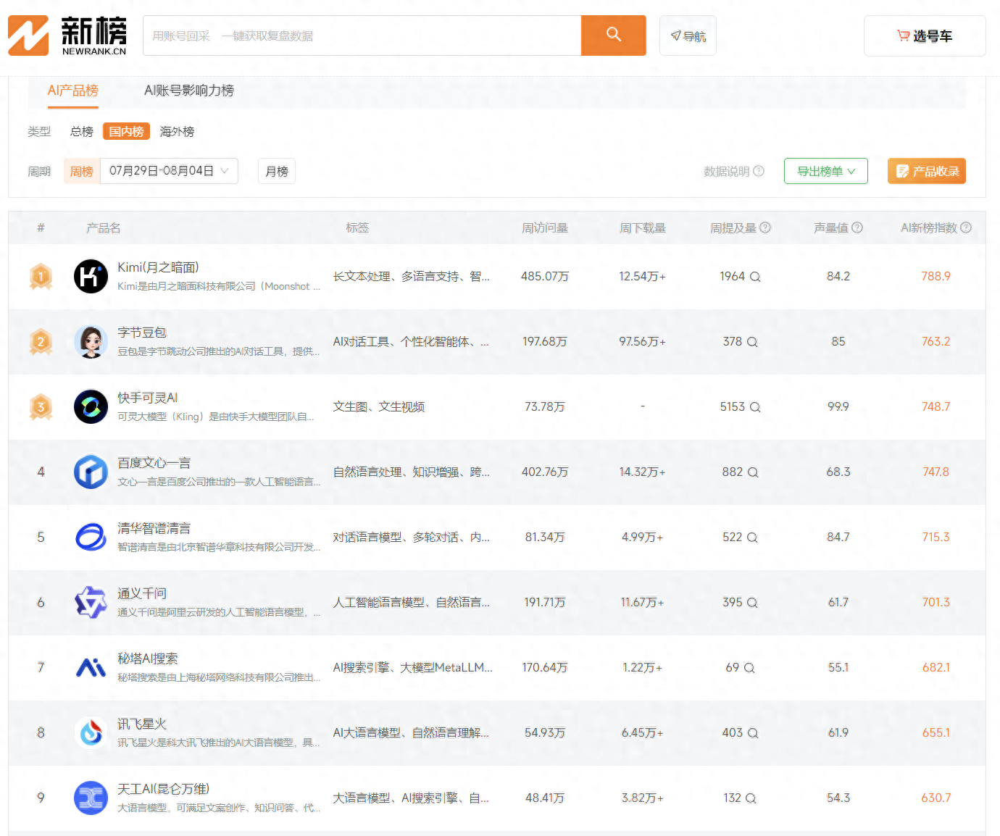Click the search icon next to 378
Image resolution: width=1000 pixels, height=836 pixels.
pyautogui.click(x=752, y=342)
